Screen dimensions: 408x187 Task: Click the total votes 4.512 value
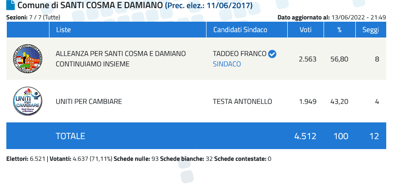(x=305, y=136)
